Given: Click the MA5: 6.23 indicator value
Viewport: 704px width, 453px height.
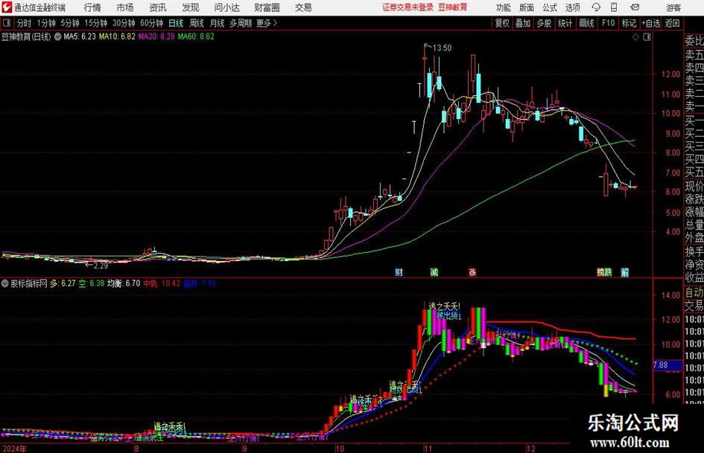Looking at the screenshot, I should tap(80, 36).
